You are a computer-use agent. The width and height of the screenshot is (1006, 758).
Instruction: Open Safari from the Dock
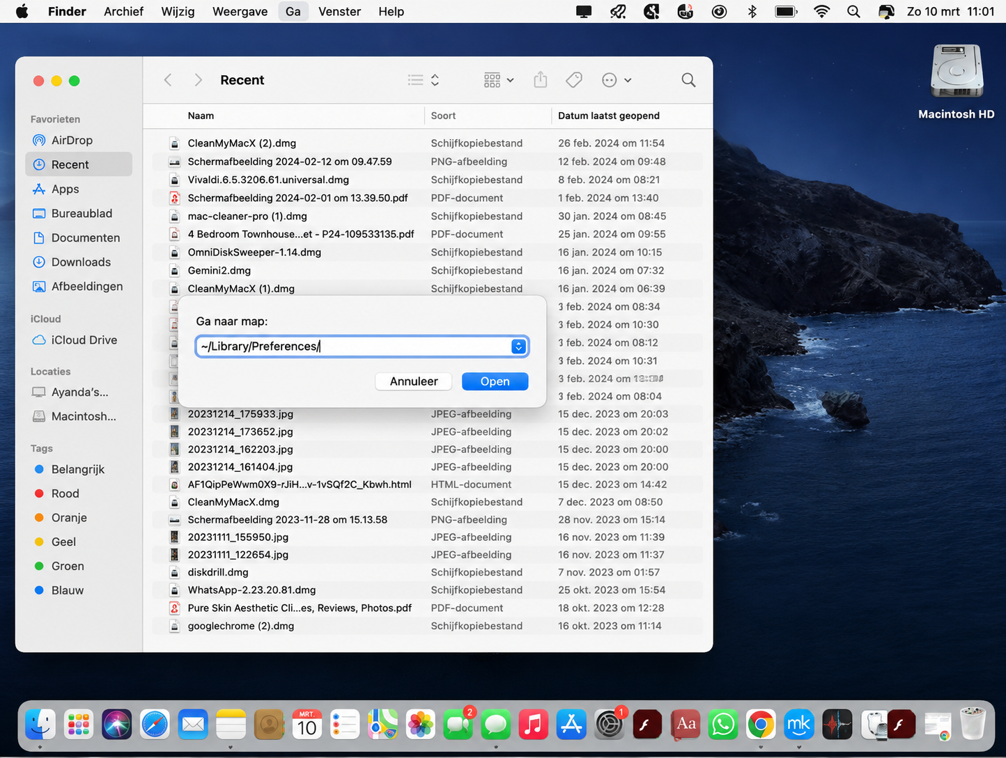(x=155, y=725)
